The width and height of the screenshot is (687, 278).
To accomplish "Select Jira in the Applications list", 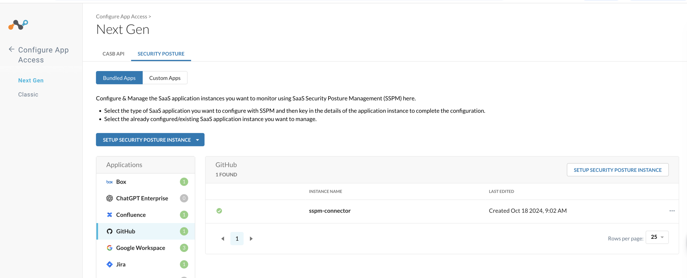I will coord(146,264).
